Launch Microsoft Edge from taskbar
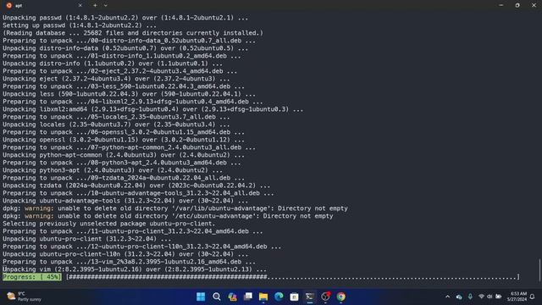The image size is (542, 305). click(279, 297)
